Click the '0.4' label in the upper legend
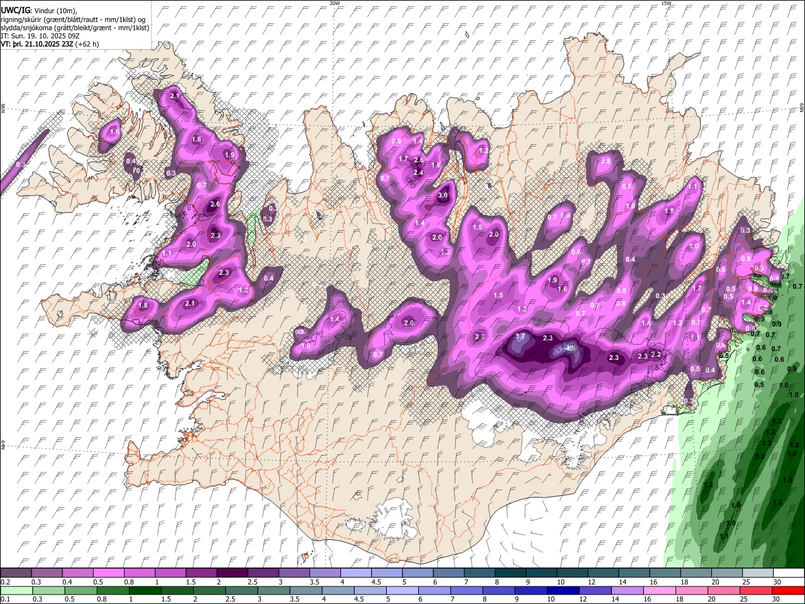 [x=67, y=582]
